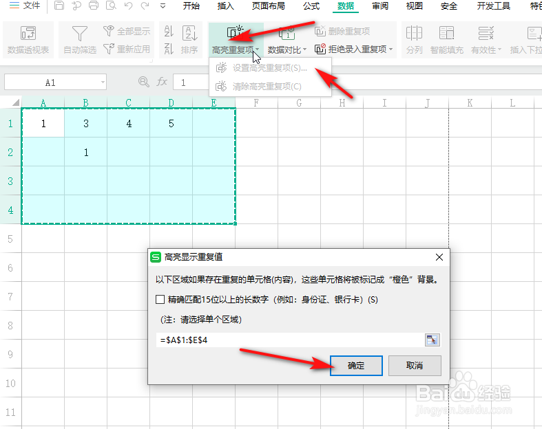This screenshot has height=429, width=542.
Task: Switch to the 审阅 tab
Action: [380, 6]
